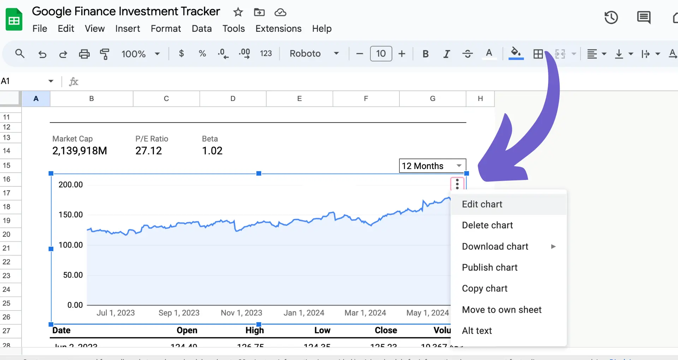Decrease decimal places
Image resolution: width=678 pixels, height=360 pixels.
coord(223,54)
